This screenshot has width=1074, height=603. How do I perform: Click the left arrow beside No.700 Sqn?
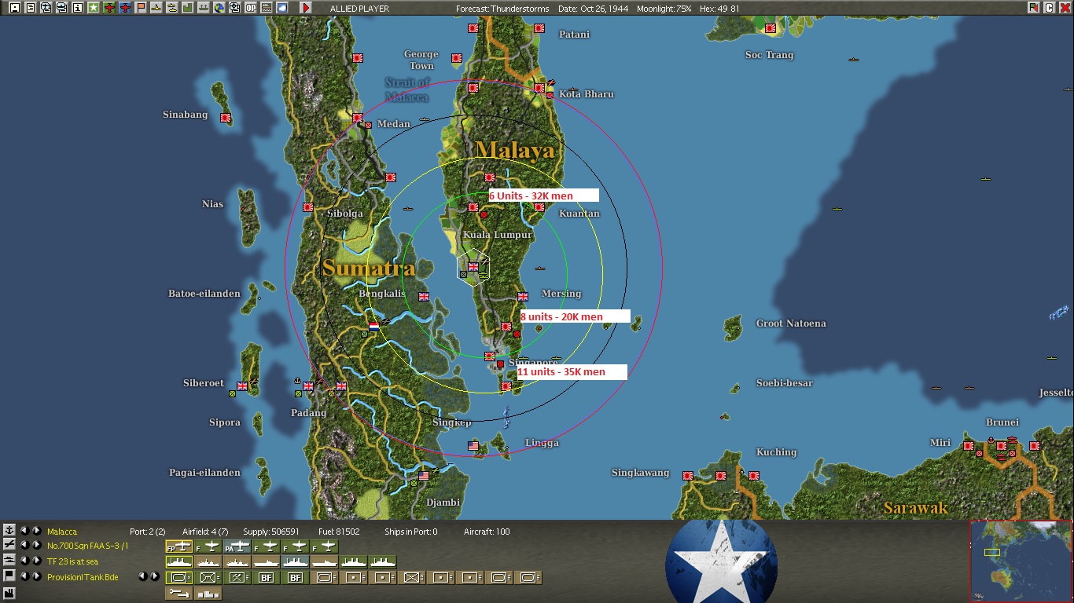pos(24,545)
